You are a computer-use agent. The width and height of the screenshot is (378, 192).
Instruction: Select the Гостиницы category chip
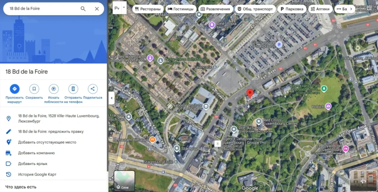click(181, 9)
